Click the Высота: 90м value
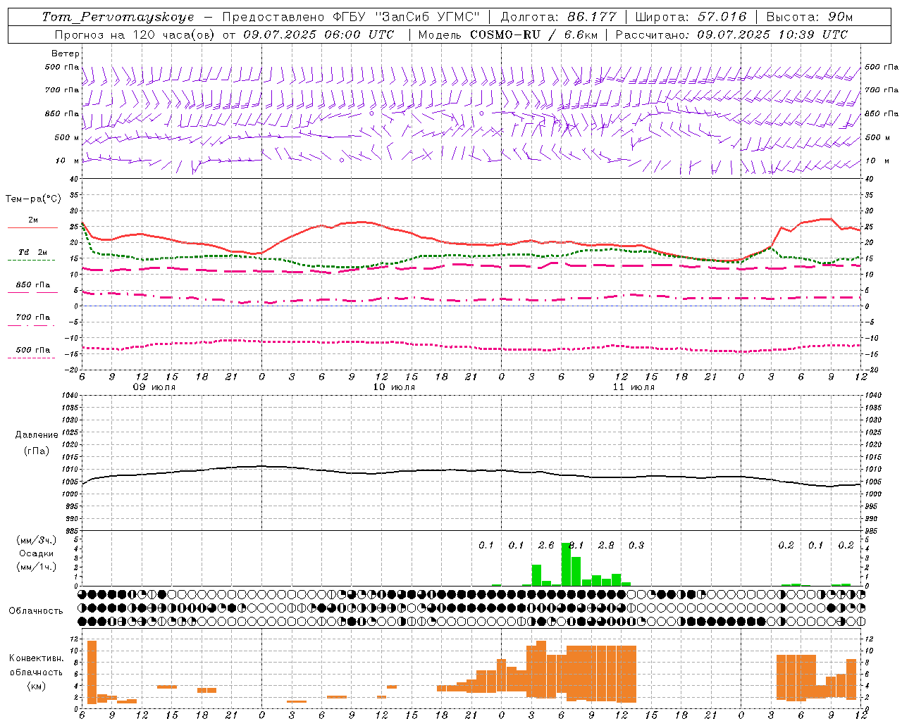902x721 pixels. coord(810,17)
